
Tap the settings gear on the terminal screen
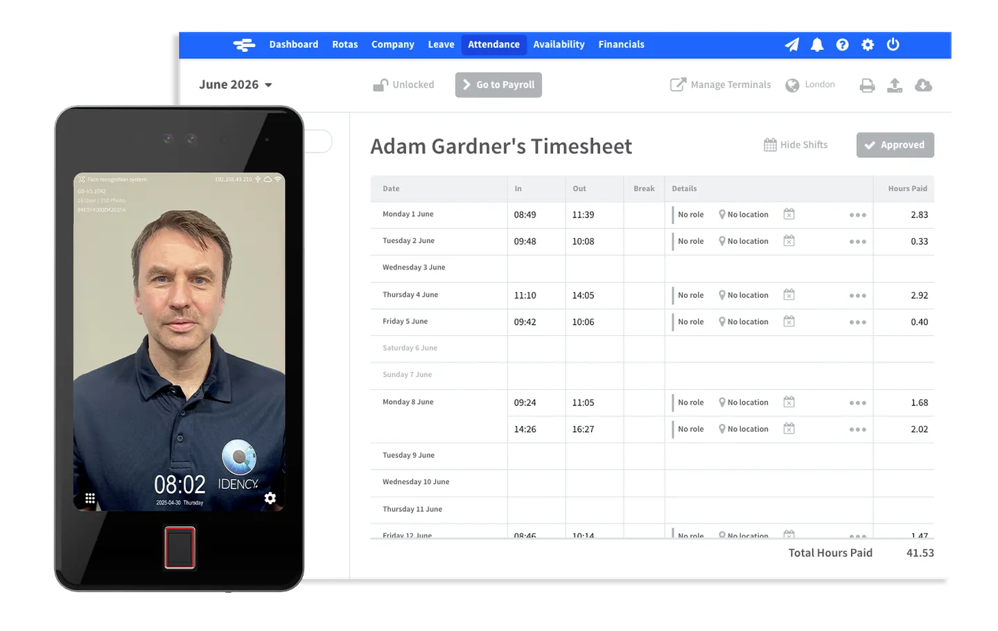[270, 498]
